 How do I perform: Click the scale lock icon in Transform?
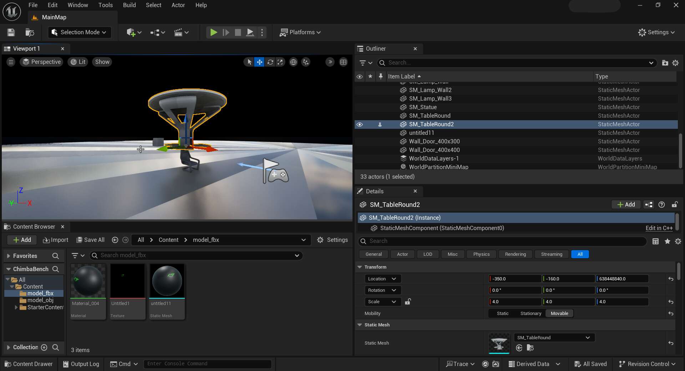tap(408, 302)
